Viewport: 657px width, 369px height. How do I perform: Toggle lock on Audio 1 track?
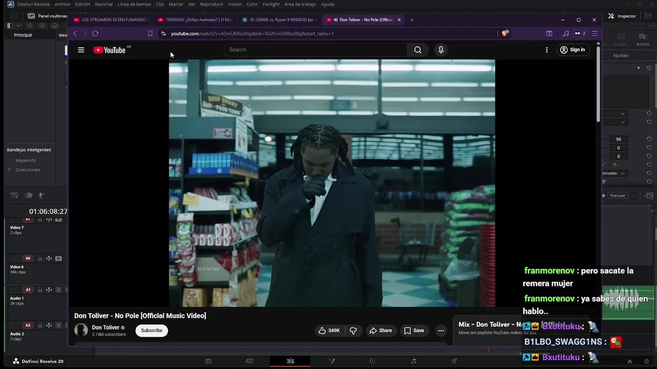tap(40, 290)
